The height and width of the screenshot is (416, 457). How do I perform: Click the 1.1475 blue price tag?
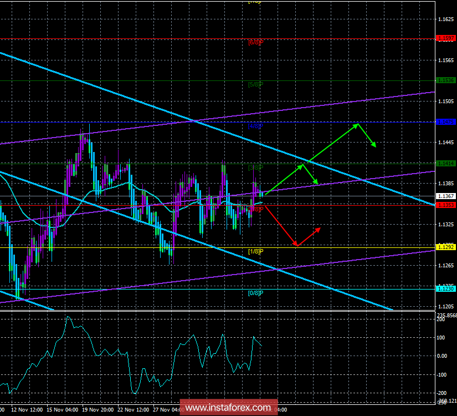pos(445,122)
